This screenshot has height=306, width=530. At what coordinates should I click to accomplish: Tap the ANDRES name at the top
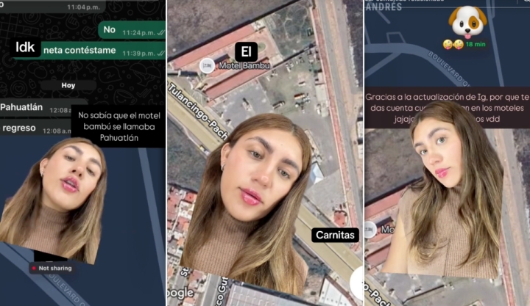click(384, 8)
